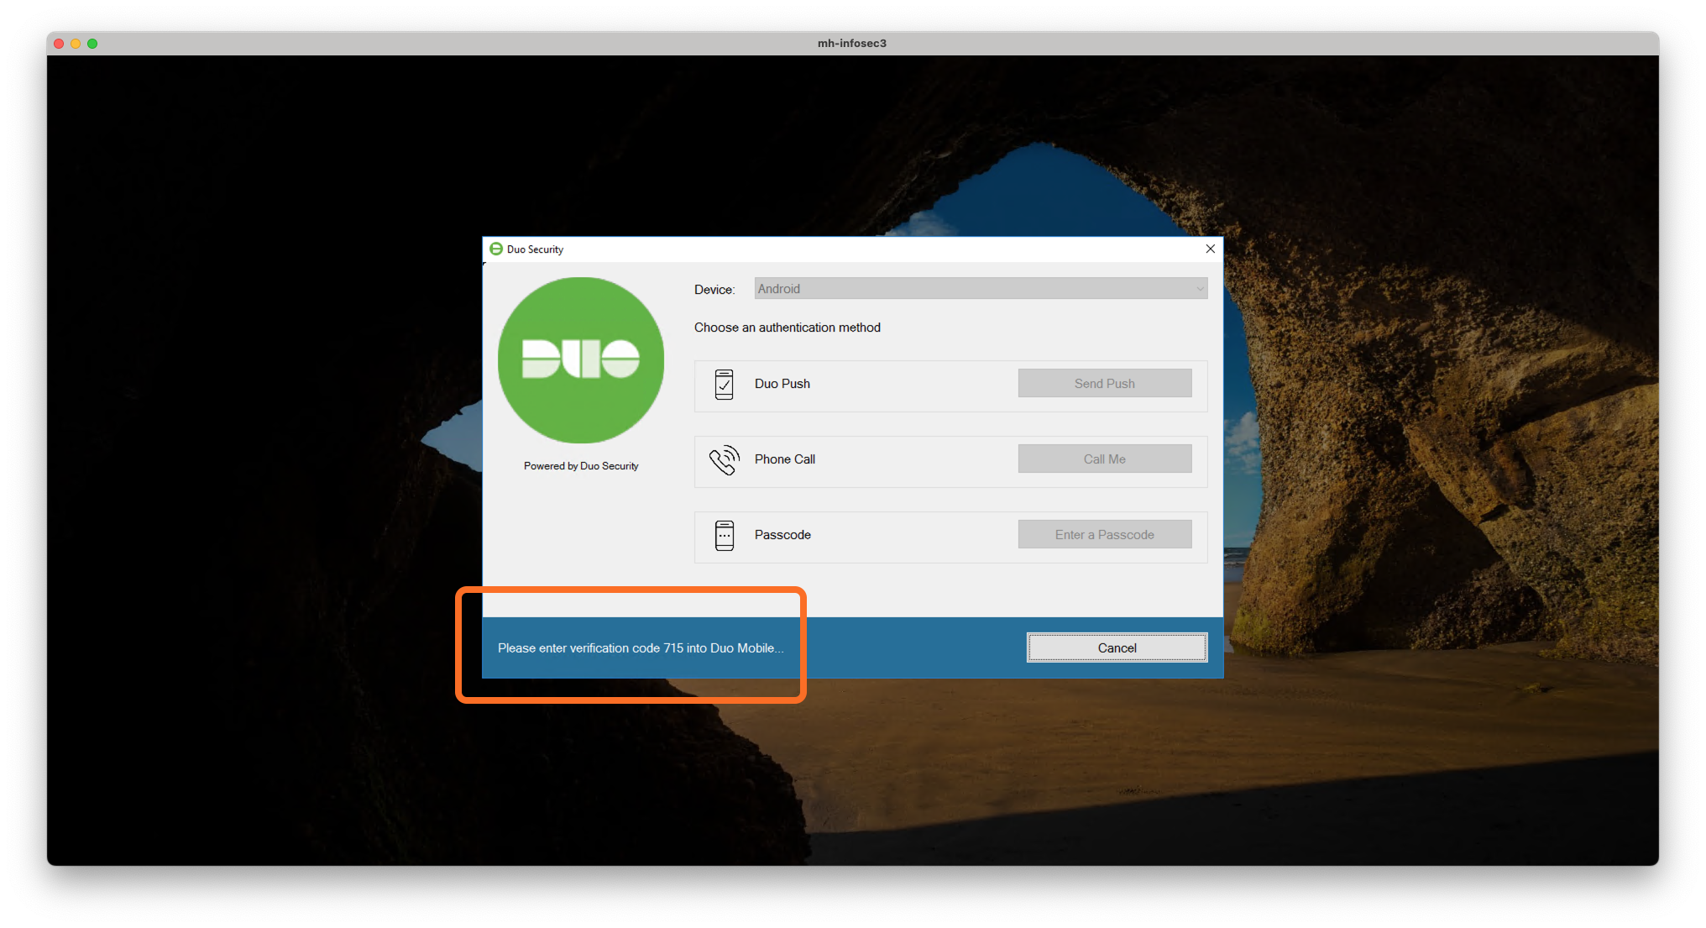Click the Phone Call method label

tap(784, 459)
